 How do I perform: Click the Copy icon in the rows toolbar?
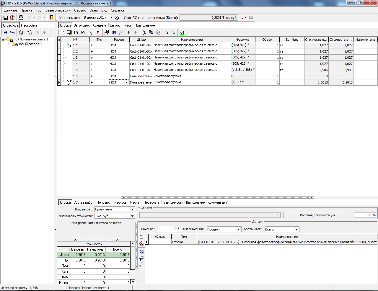click(x=151, y=32)
